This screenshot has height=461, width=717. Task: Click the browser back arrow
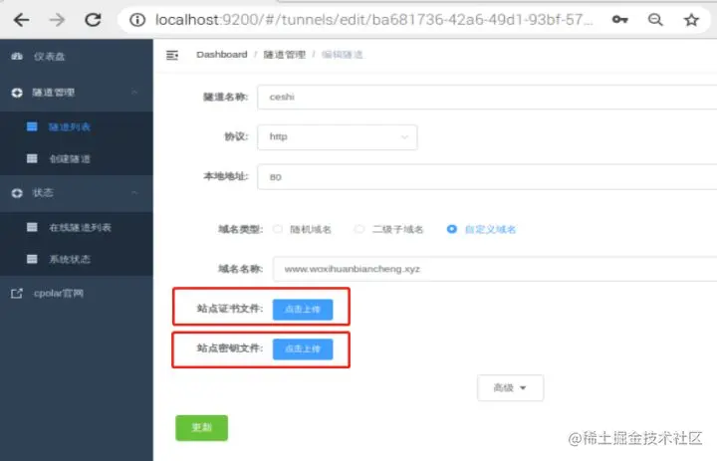pos(21,20)
